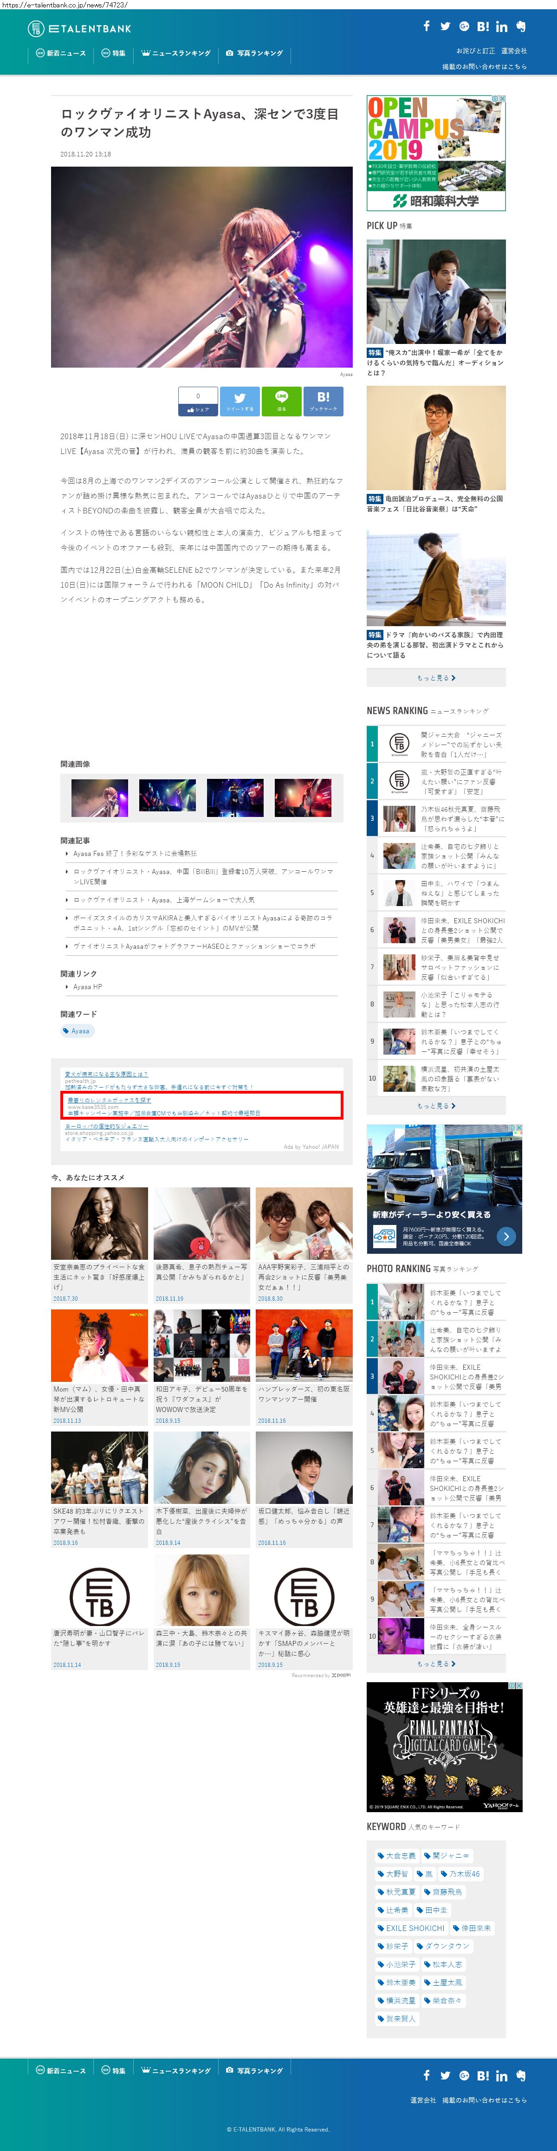This screenshot has width=557, height=2151.
Task: Click the Facebook シェア like button
Action: pos(198,402)
